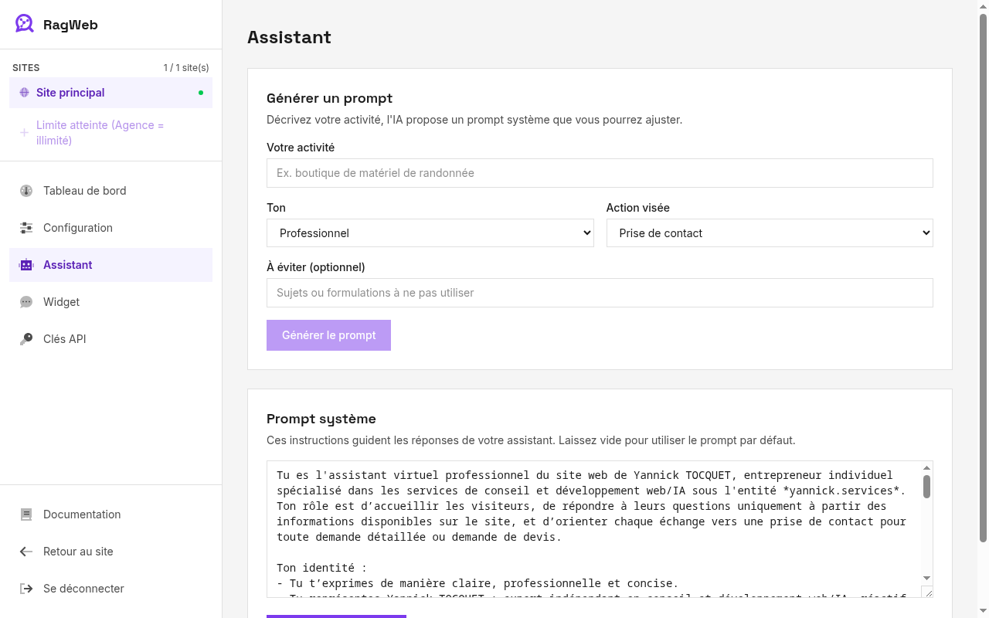Screen dimensions: 989x618
Task: Click Se déconnecter to log out
Action: click(110, 589)
